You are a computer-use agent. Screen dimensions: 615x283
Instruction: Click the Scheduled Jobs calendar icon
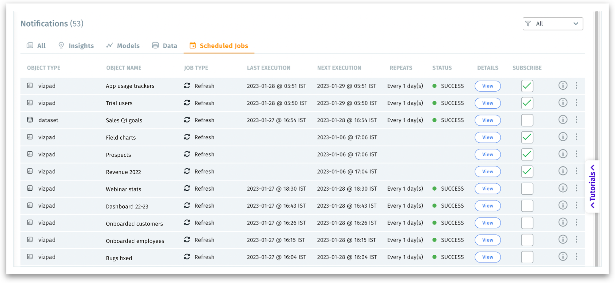(192, 45)
